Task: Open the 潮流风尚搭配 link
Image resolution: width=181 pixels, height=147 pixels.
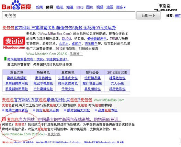Action: click(x=17, y=78)
